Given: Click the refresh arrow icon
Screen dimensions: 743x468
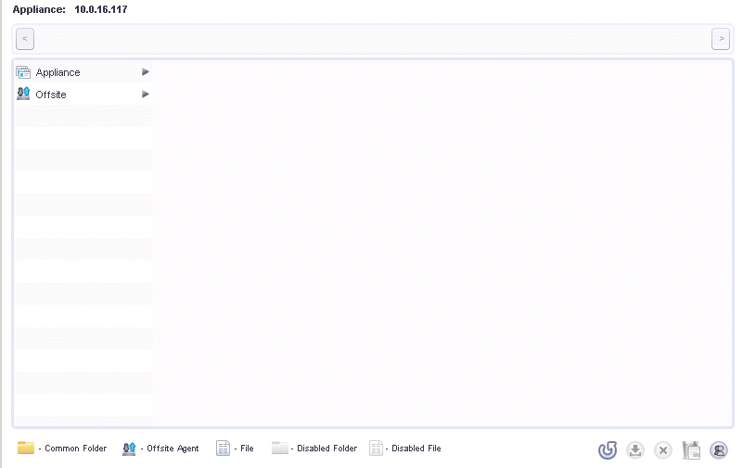Looking at the screenshot, I should (608, 450).
